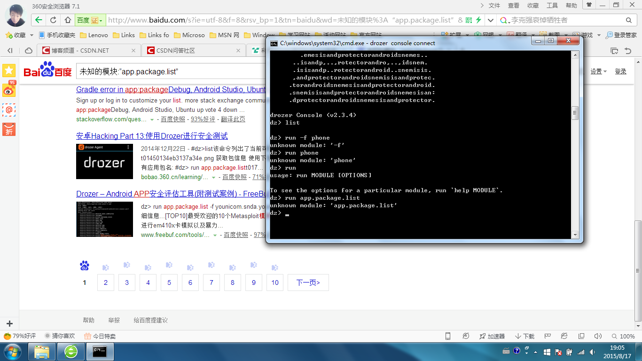Screen dimensions: 642x361
Task: Open the discount shopping sidebar icon
Action: (x=9, y=129)
